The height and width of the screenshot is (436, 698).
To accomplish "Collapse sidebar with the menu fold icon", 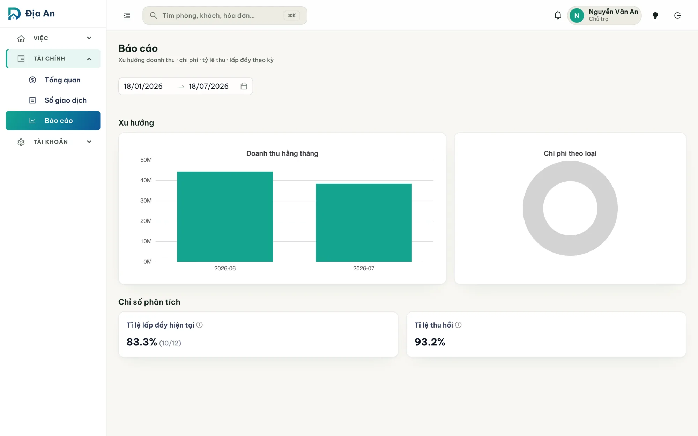I will point(127,15).
